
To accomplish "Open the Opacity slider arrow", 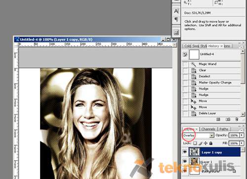I will (x=242, y=135).
